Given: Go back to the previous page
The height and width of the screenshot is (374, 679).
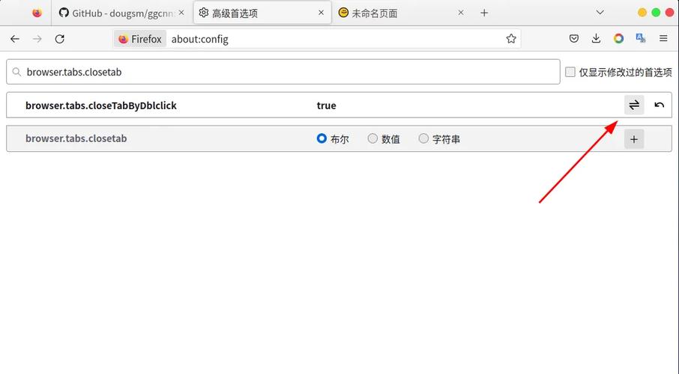Looking at the screenshot, I should point(15,39).
